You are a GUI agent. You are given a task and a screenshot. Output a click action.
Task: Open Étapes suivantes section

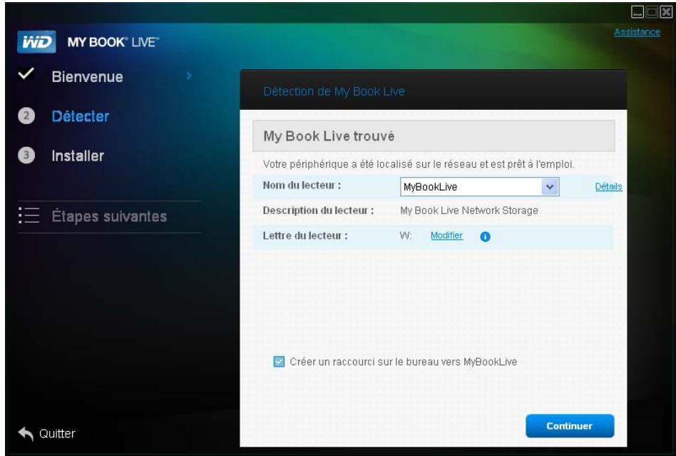[109, 216]
